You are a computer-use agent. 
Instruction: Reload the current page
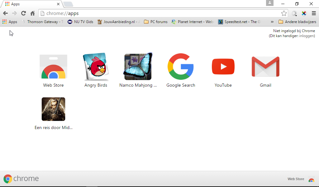pyautogui.click(x=23, y=13)
